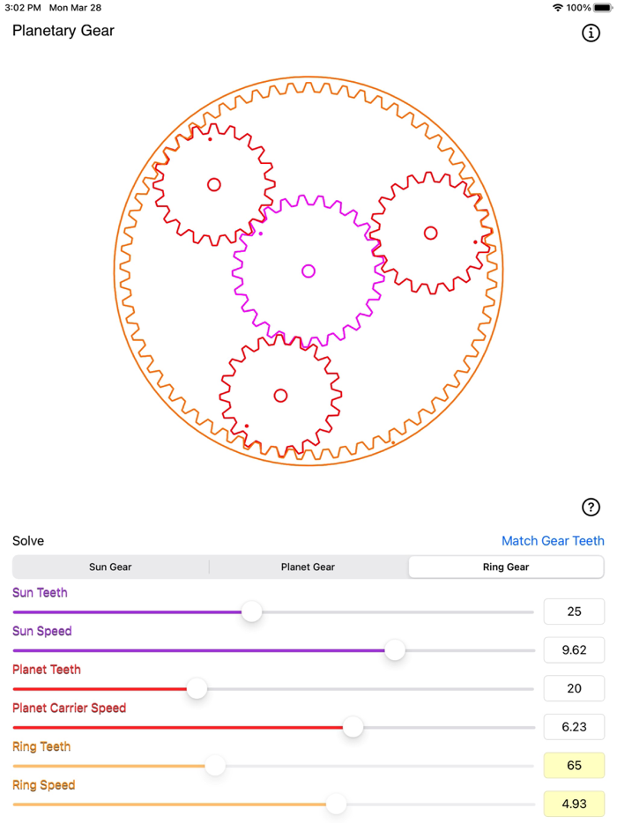
Task: Open the help question mark icon
Action: 591,507
